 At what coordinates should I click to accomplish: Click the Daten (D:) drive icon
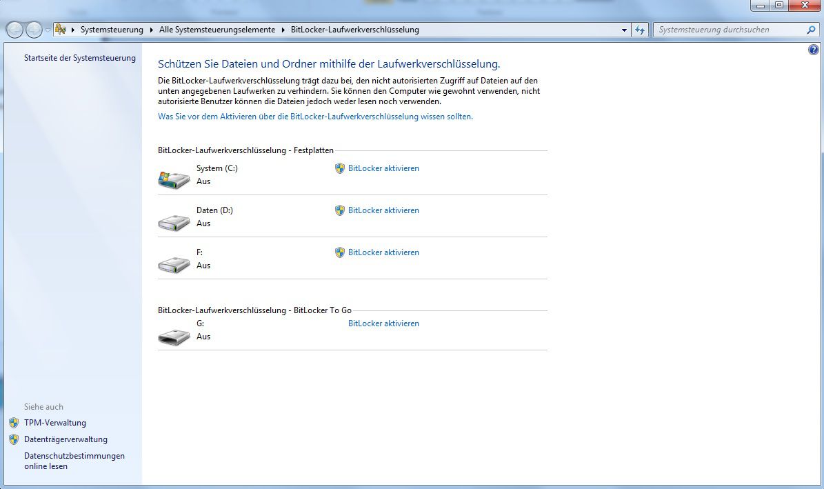point(173,221)
